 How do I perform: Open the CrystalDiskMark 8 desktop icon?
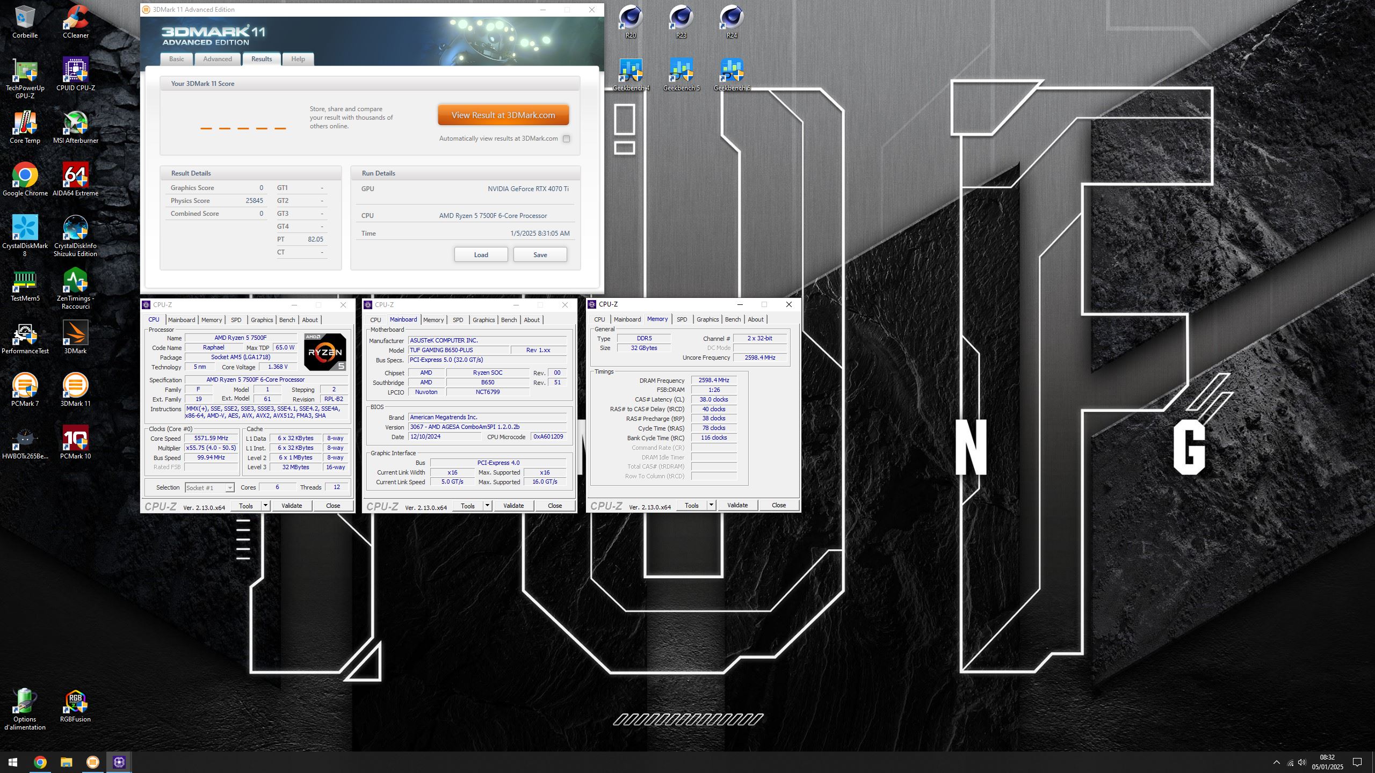[25, 236]
